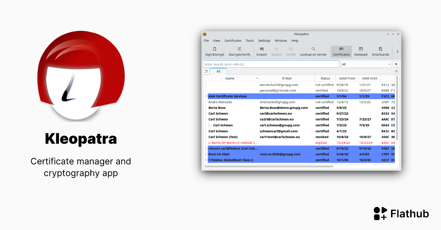Viewport: 441px width, 230px height.
Task: Open the Decrypt/Verify tool
Action: click(240, 52)
